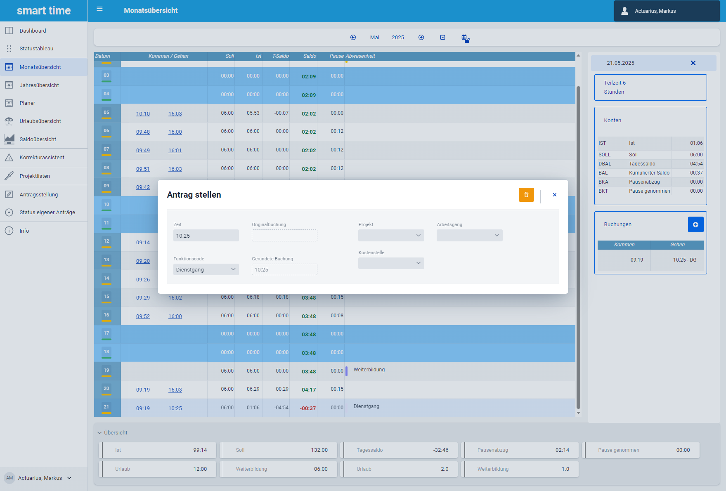This screenshot has width=726, height=491.
Task: Open the Funktionscode Dienstgang dropdown
Action: point(206,269)
